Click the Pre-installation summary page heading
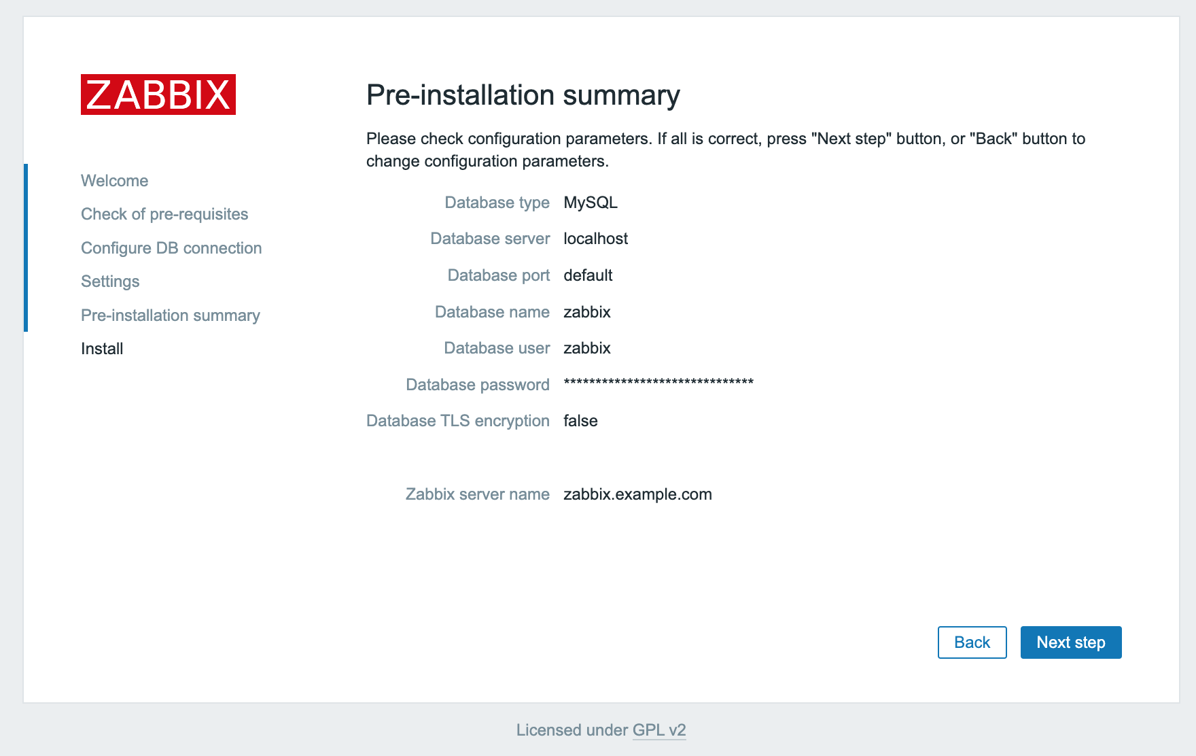1196x756 pixels. tap(523, 95)
